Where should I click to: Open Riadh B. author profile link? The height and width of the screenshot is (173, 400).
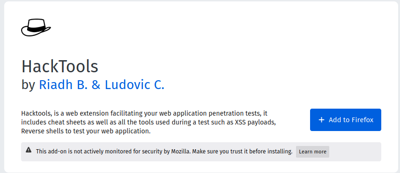(63, 85)
